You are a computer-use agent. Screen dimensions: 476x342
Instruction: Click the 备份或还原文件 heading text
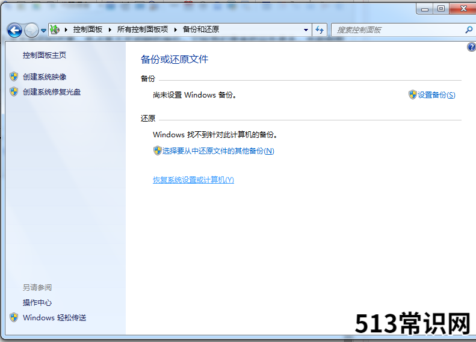[175, 59]
